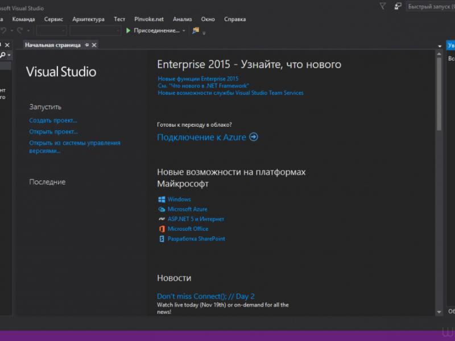The image size is (455, 341).
Task: Open the Команда menu
Action: pos(23,19)
